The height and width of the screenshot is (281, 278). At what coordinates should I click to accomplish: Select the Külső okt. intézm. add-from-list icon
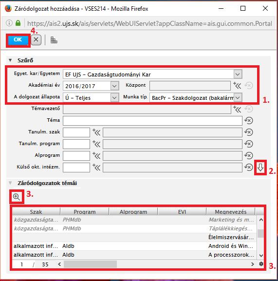pyautogui.click(x=96, y=168)
